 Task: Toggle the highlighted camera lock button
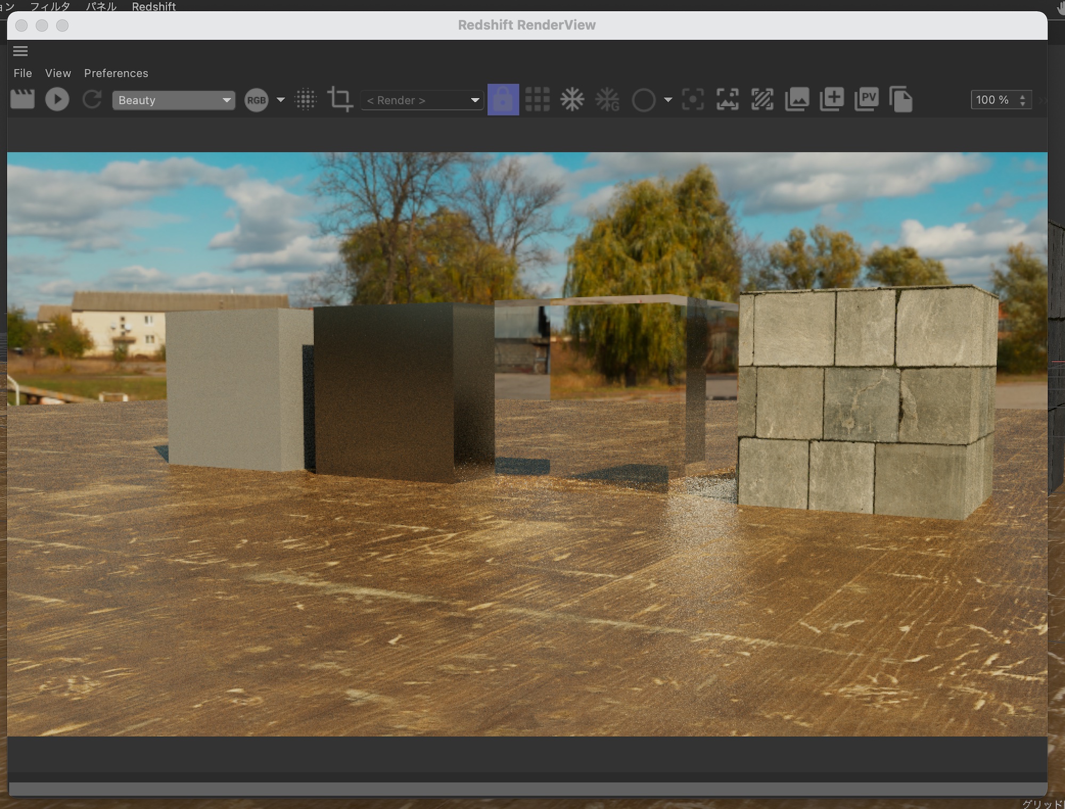point(503,100)
